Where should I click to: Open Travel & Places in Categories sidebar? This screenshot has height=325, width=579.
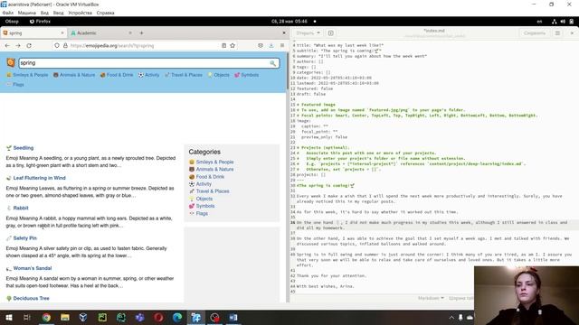pyautogui.click(x=213, y=191)
